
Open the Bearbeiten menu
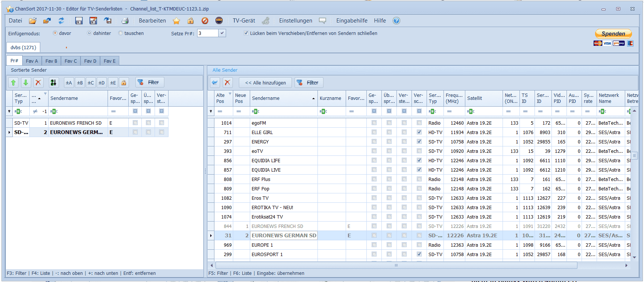(152, 21)
